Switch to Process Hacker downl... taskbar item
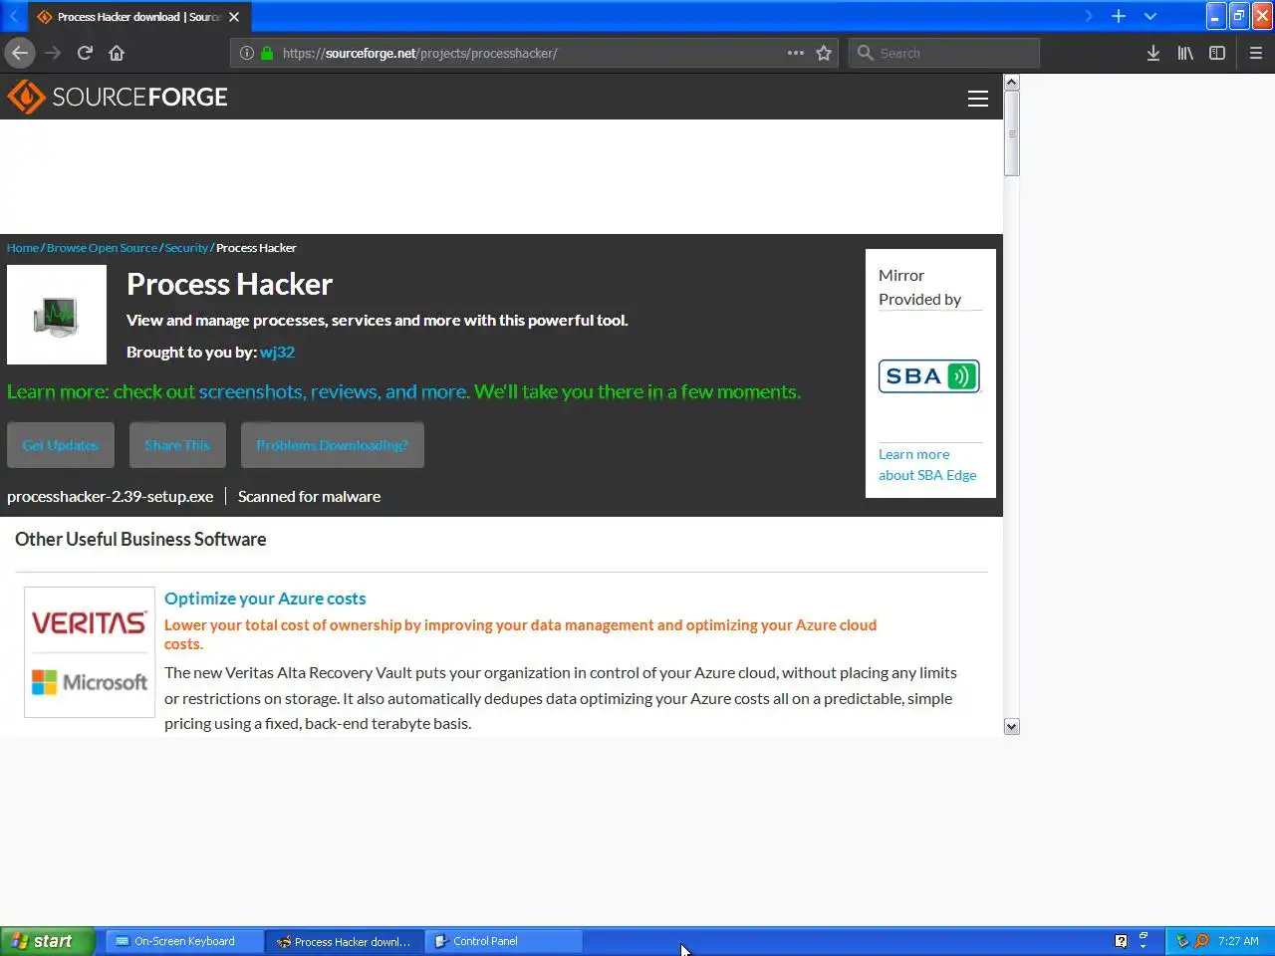1275x956 pixels. click(x=345, y=941)
